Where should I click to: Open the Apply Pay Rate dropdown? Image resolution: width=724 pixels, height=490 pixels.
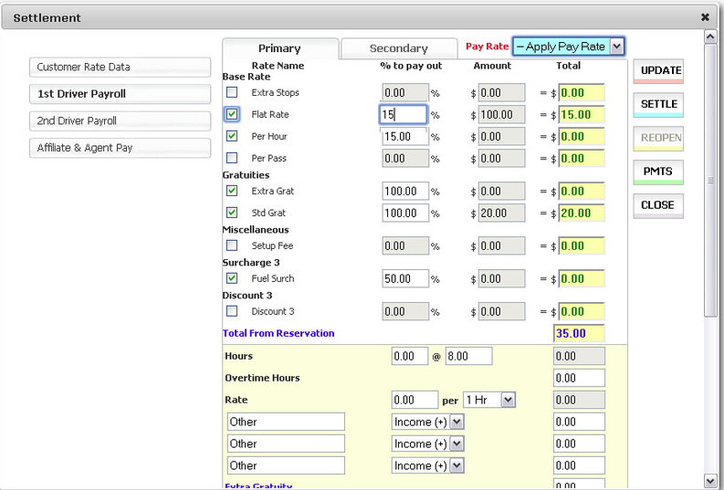[617, 47]
